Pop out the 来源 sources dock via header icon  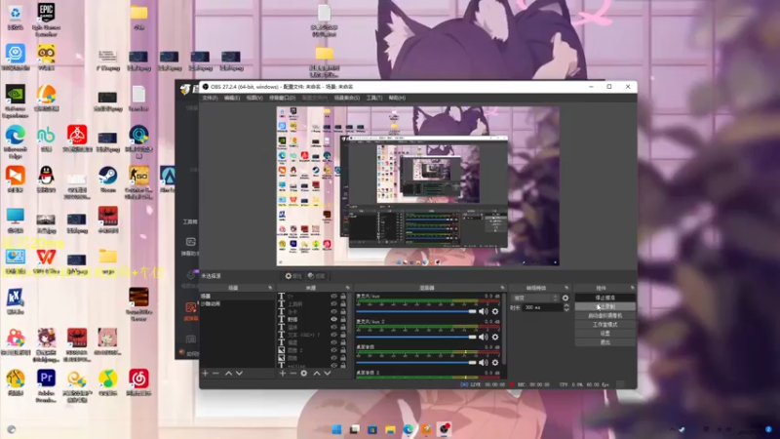point(347,288)
